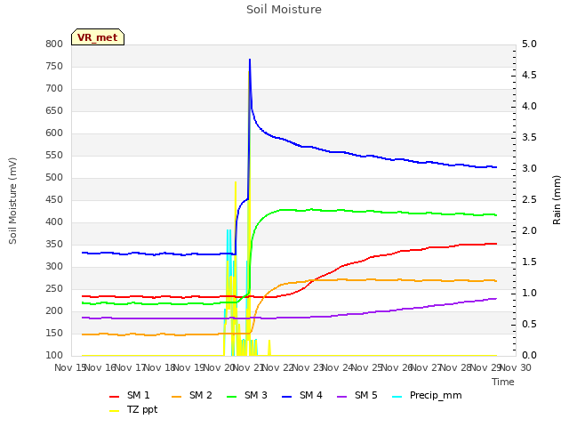Viewport: 569px width, 427px height.
Task: Click the Precip_mm legend entry
Action: (427, 395)
